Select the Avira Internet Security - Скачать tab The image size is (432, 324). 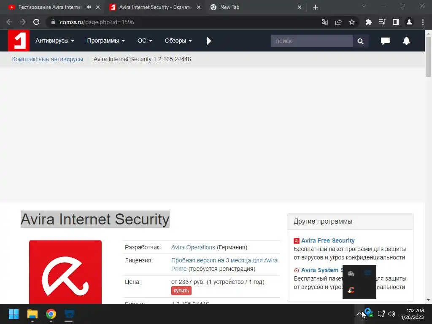click(x=155, y=7)
